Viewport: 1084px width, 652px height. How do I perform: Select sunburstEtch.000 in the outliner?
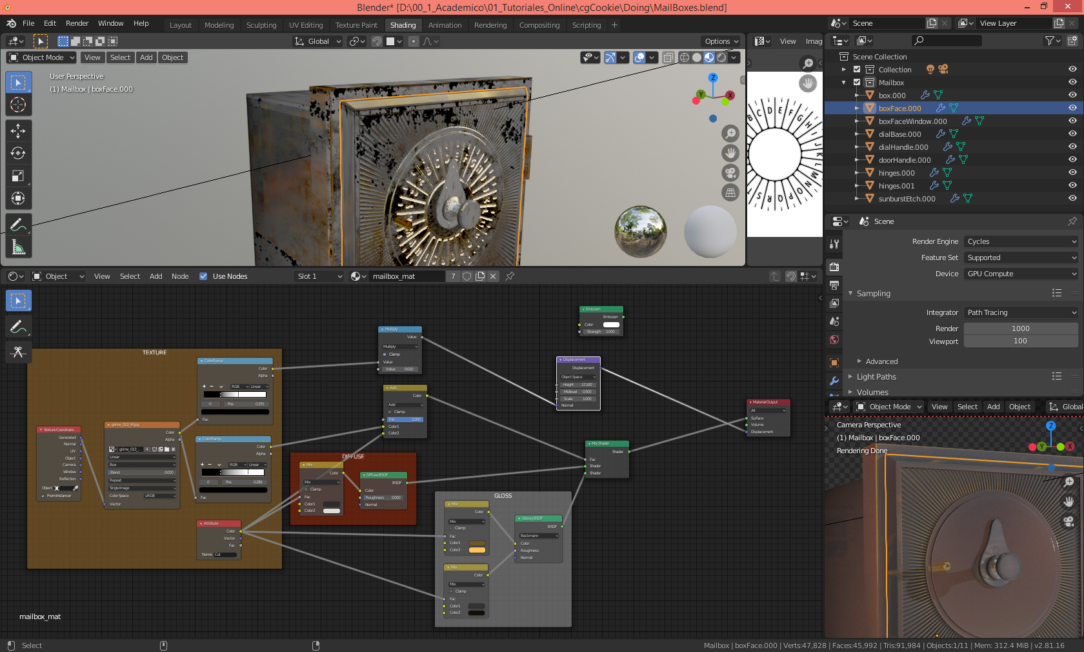pos(907,199)
